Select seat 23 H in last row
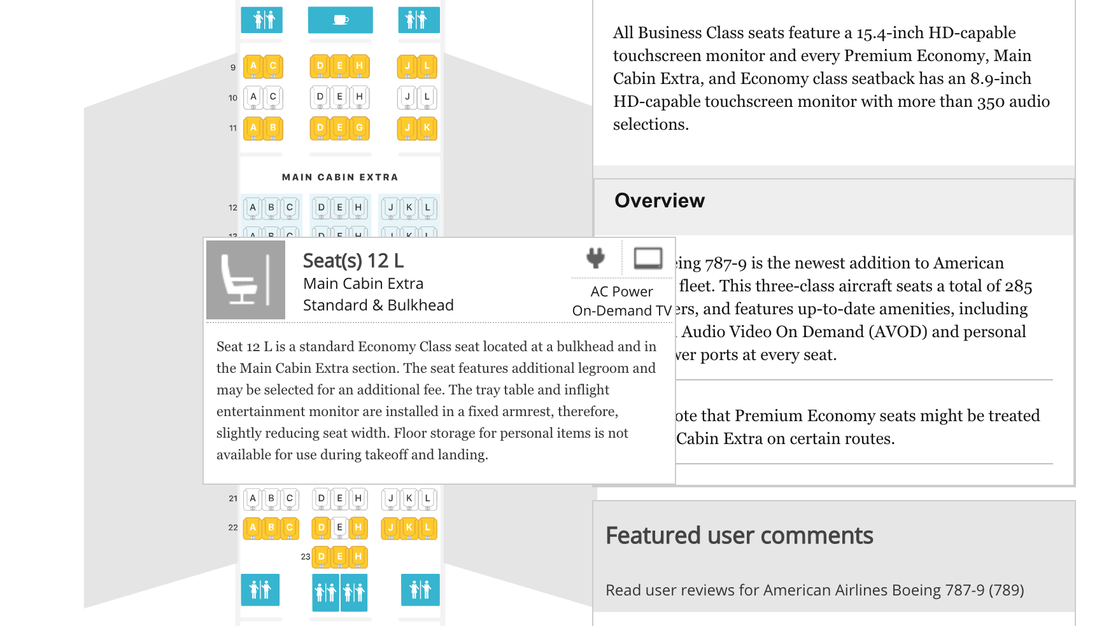The image size is (1118, 626). tap(358, 557)
